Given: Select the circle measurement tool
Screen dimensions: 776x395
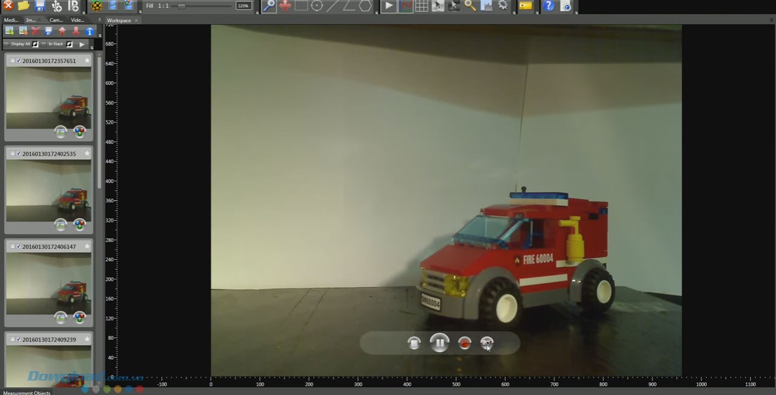Looking at the screenshot, I should 316,6.
